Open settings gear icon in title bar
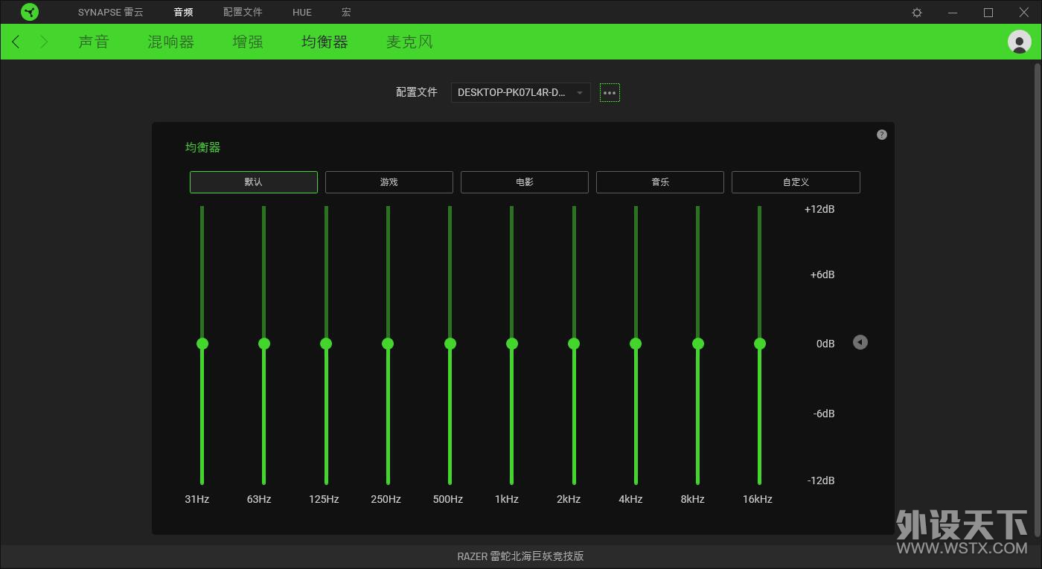The image size is (1042, 569). 917,13
